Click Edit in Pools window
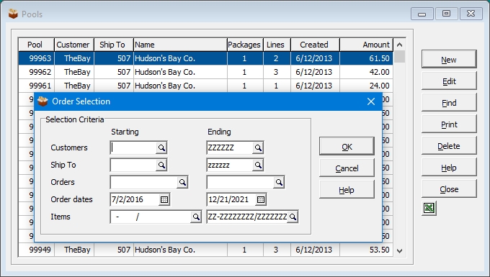This screenshot has width=490, height=277. [x=449, y=81]
